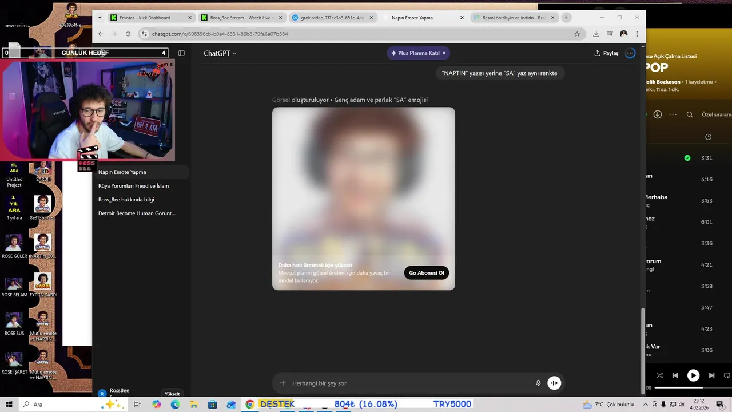The height and width of the screenshot is (412, 732).
Task: Click the chatgpt.com address bar
Action: coord(362,34)
